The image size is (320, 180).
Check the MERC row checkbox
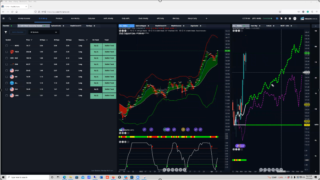click(7, 46)
